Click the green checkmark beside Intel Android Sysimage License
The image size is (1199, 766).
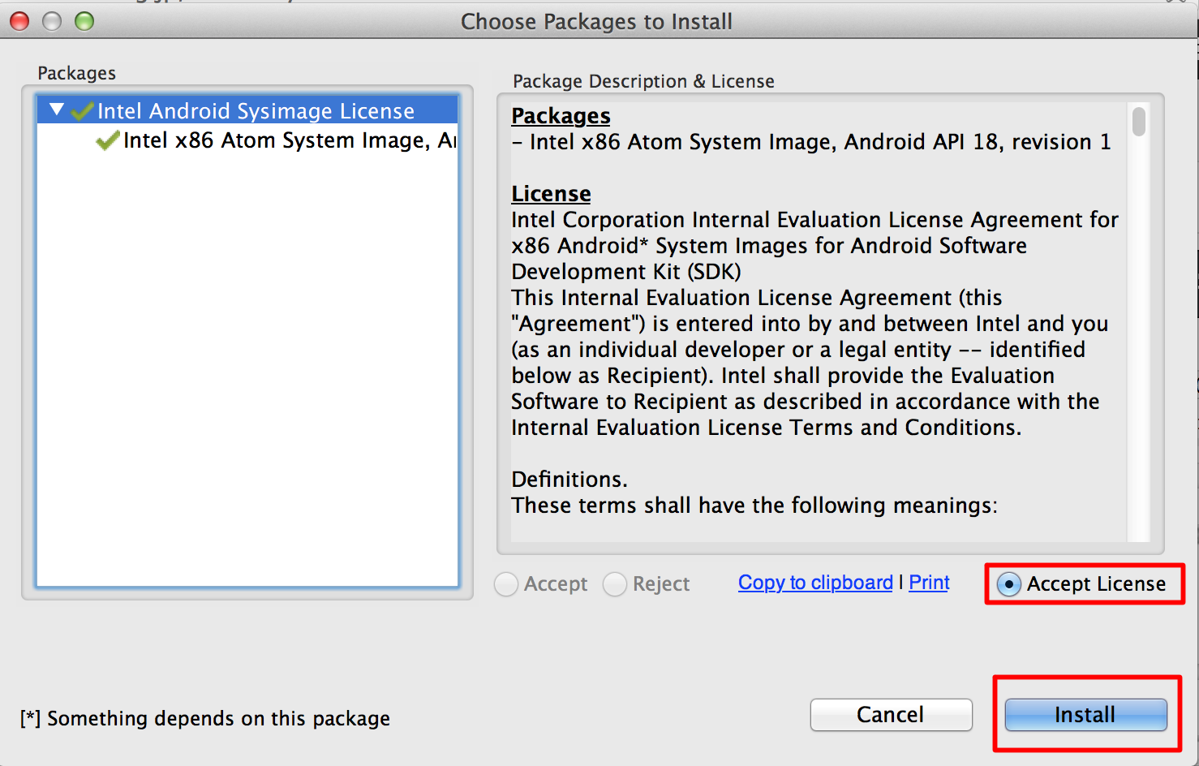[83, 111]
